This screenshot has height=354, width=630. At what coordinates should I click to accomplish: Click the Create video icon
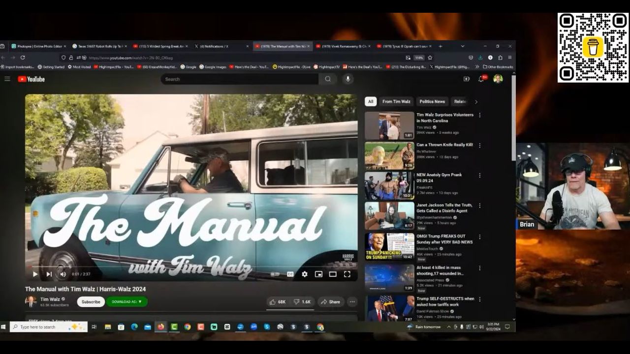(x=467, y=79)
